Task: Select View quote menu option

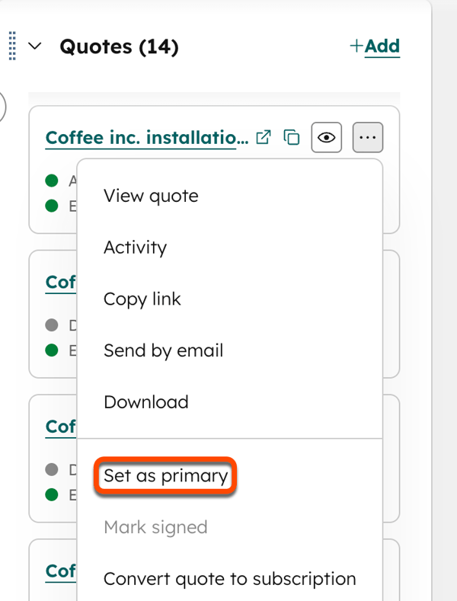Action: tap(230, 196)
